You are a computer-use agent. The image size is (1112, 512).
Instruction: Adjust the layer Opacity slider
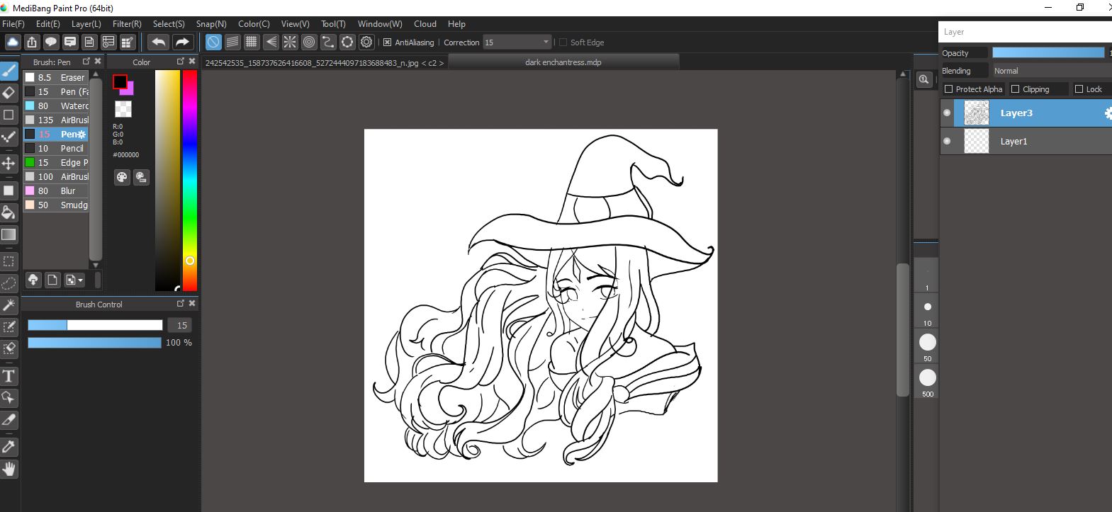(1048, 52)
